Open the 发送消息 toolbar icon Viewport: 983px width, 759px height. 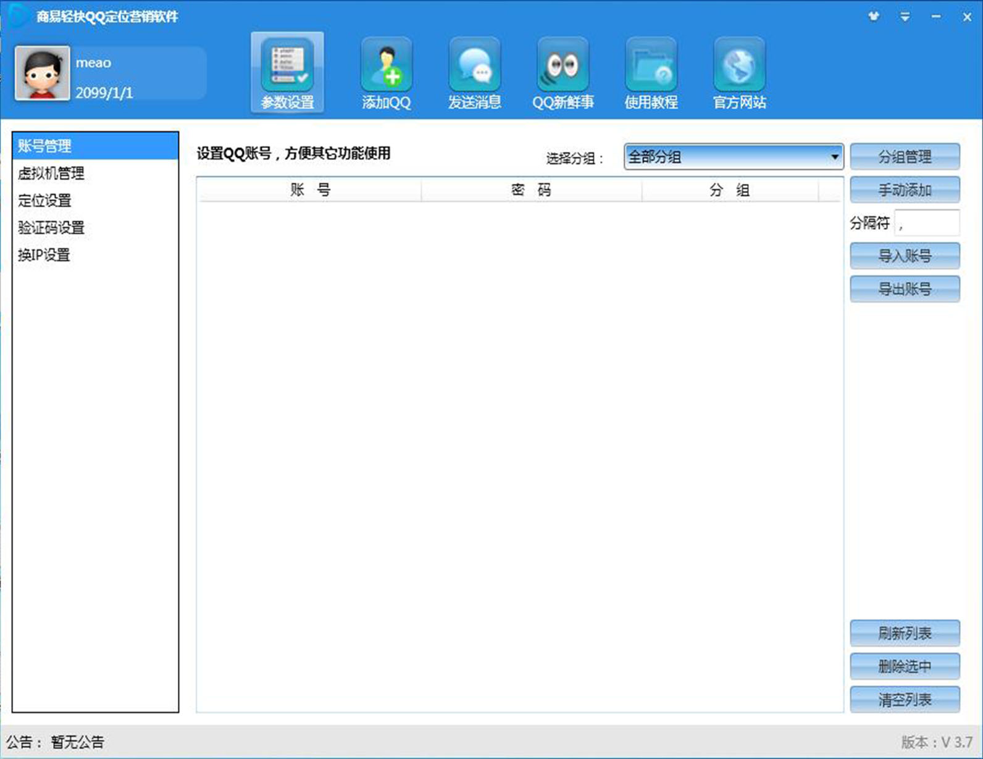[474, 73]
